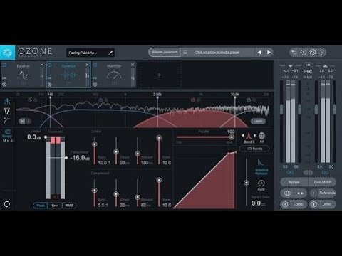Load the next preset with the right arrow
This screenshot has height=256, width=342.
[269, 53]
